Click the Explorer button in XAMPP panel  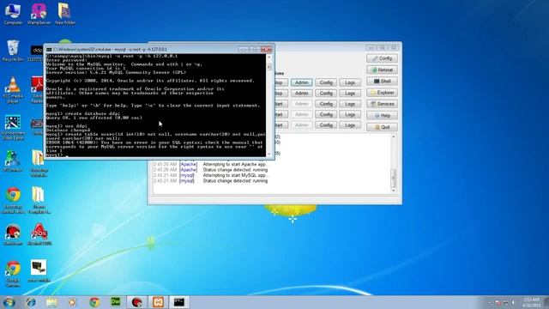382,93
